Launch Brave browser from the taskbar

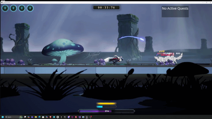tap(50, 117)
